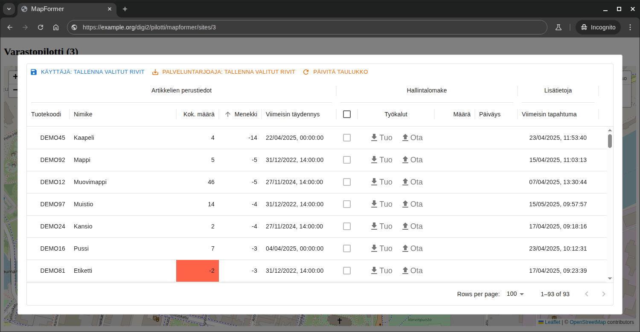Click the table's vertical scrollbar thumb
This screenshot has height=332, width=640.
(x=610, y=141)
